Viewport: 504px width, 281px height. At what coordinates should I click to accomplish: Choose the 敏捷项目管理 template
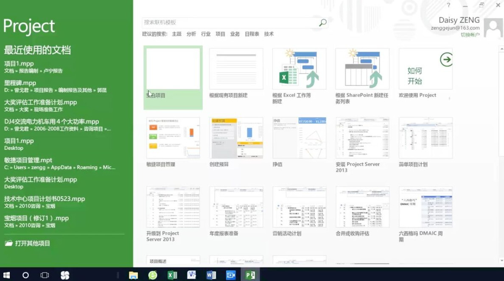(173, 143)
